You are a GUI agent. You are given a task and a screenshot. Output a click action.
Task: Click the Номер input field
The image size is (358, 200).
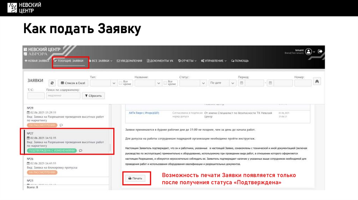point(303,83)
